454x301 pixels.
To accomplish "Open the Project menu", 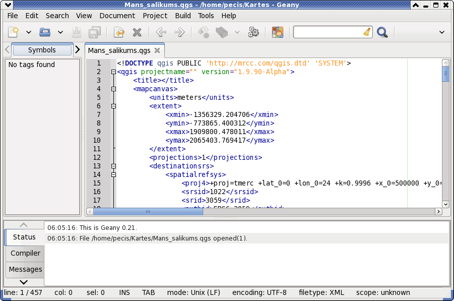I will pyautogui.click(x=155, y=16).
